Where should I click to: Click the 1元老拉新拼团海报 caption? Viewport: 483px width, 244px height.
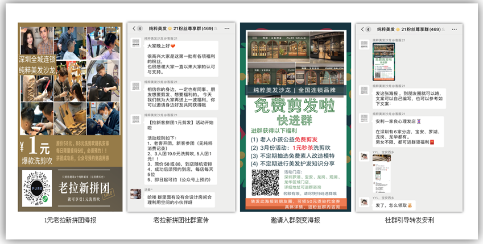(71, 220)
